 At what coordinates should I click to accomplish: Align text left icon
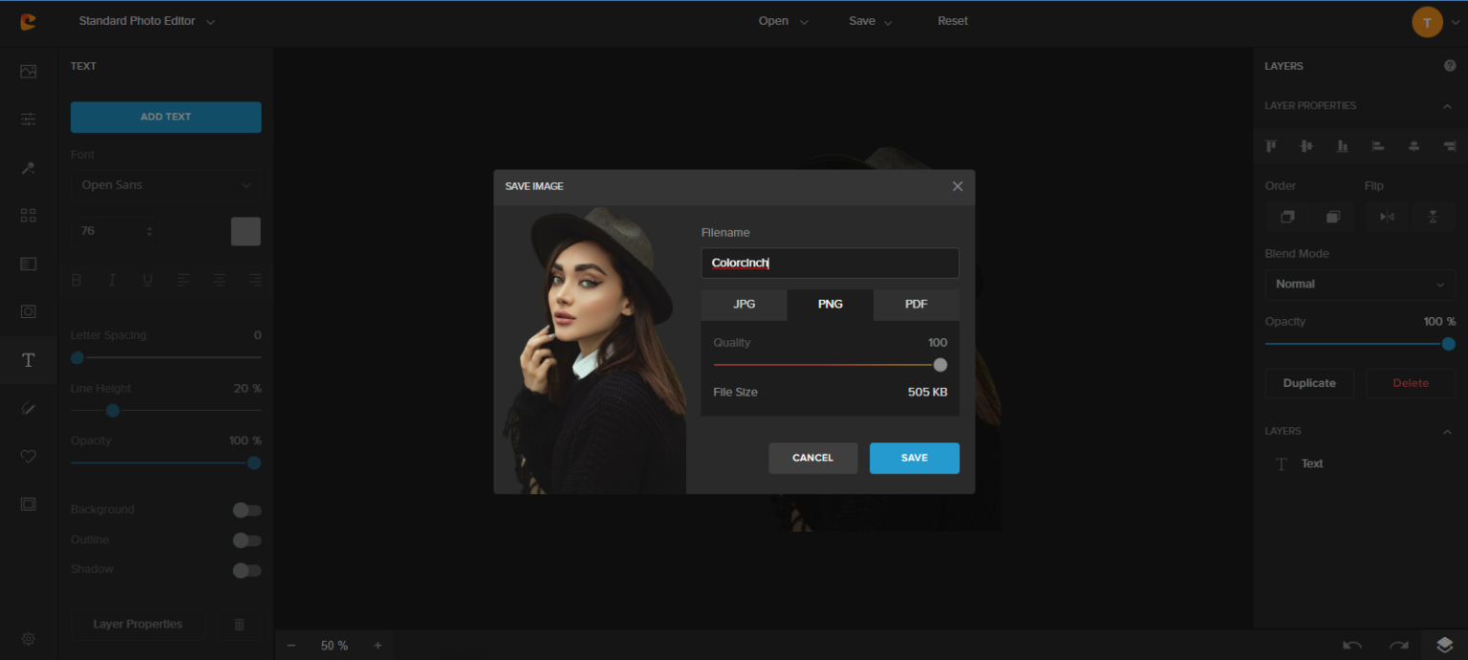tap(183, 280)
